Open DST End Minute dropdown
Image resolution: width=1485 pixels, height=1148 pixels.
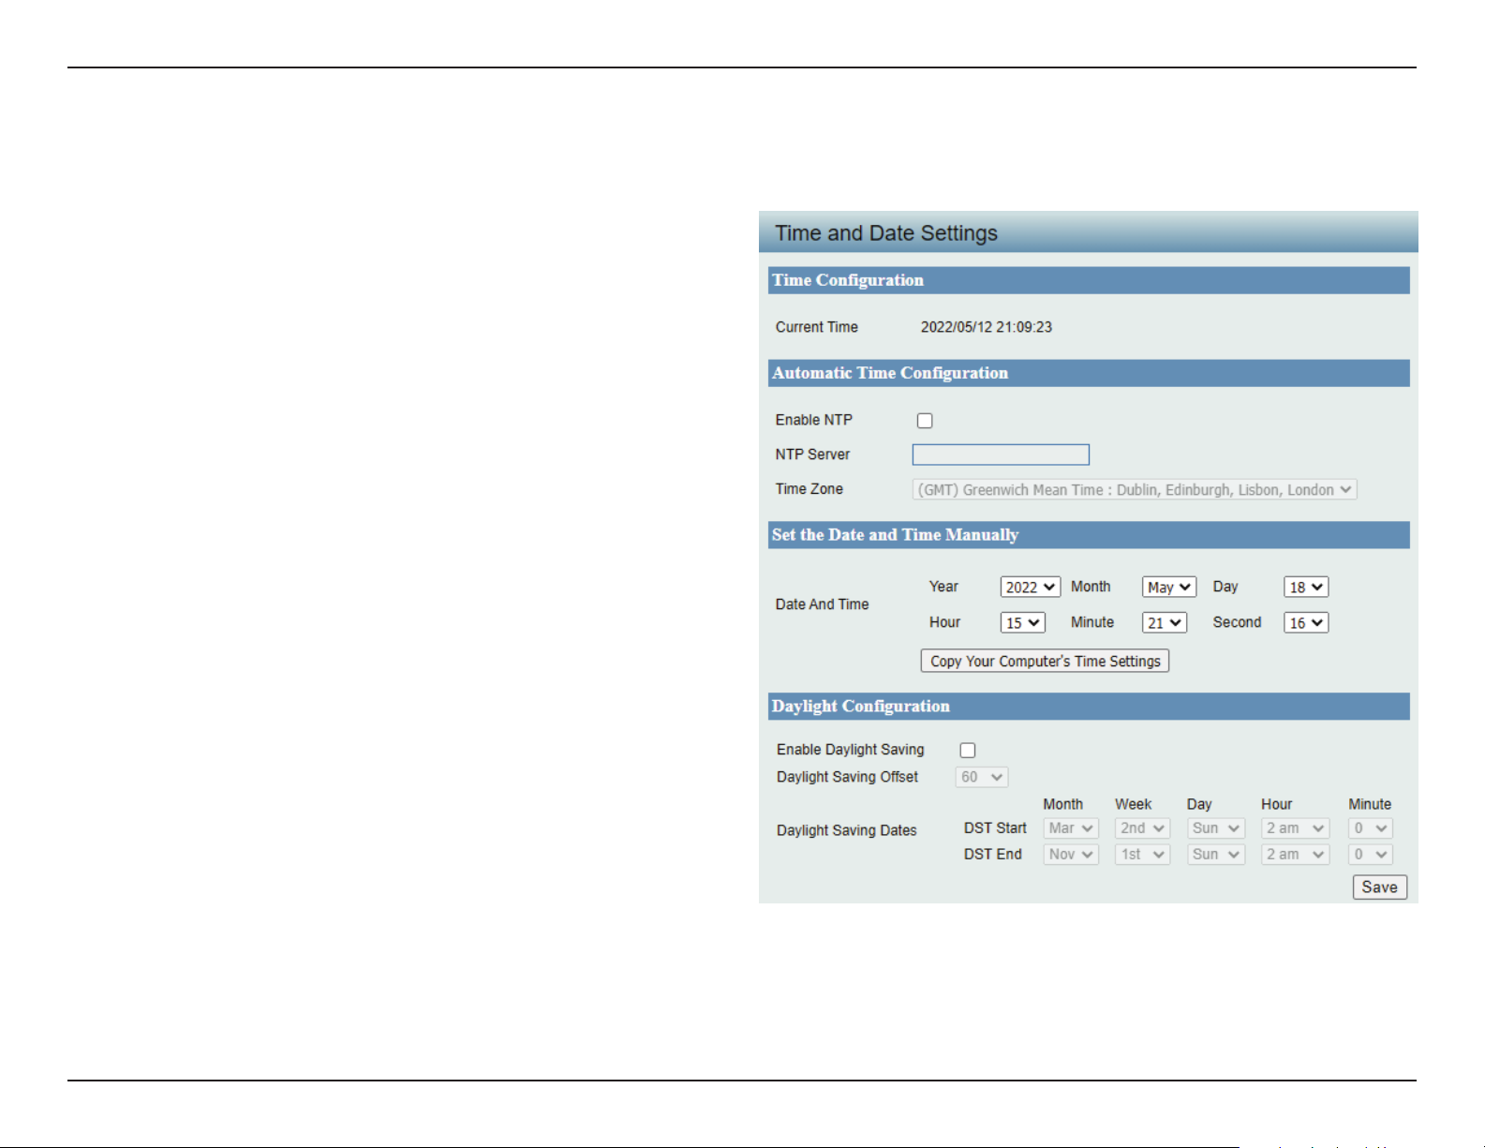point(1371,855)
